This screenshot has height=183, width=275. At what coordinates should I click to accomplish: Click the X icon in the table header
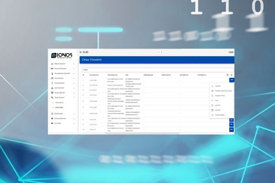[x=231, y=75]
